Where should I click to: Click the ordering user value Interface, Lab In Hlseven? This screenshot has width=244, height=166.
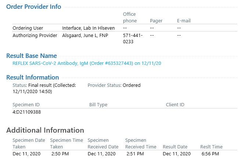89,28
